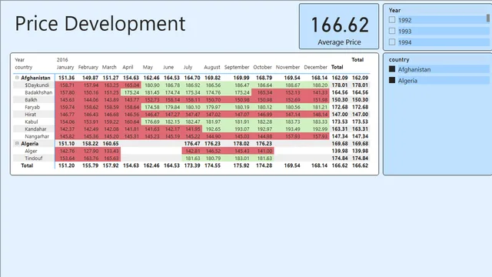The height and width of the screenshot is (277, 492).
Task: Select the Kandahar row label
Action: click(35, 129)
